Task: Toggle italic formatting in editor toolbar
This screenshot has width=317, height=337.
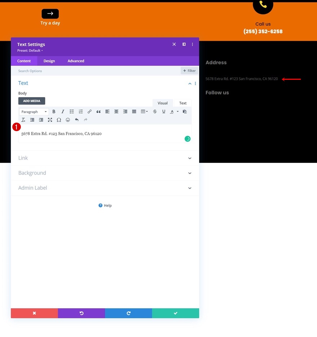Action: pos(63,111)
